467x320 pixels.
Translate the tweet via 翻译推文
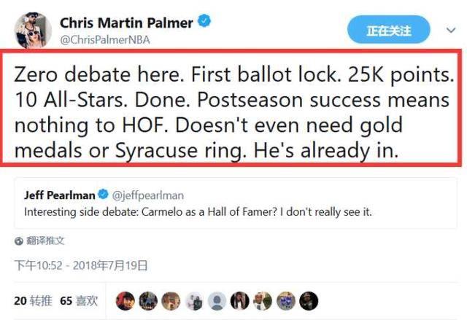point(45,240)
